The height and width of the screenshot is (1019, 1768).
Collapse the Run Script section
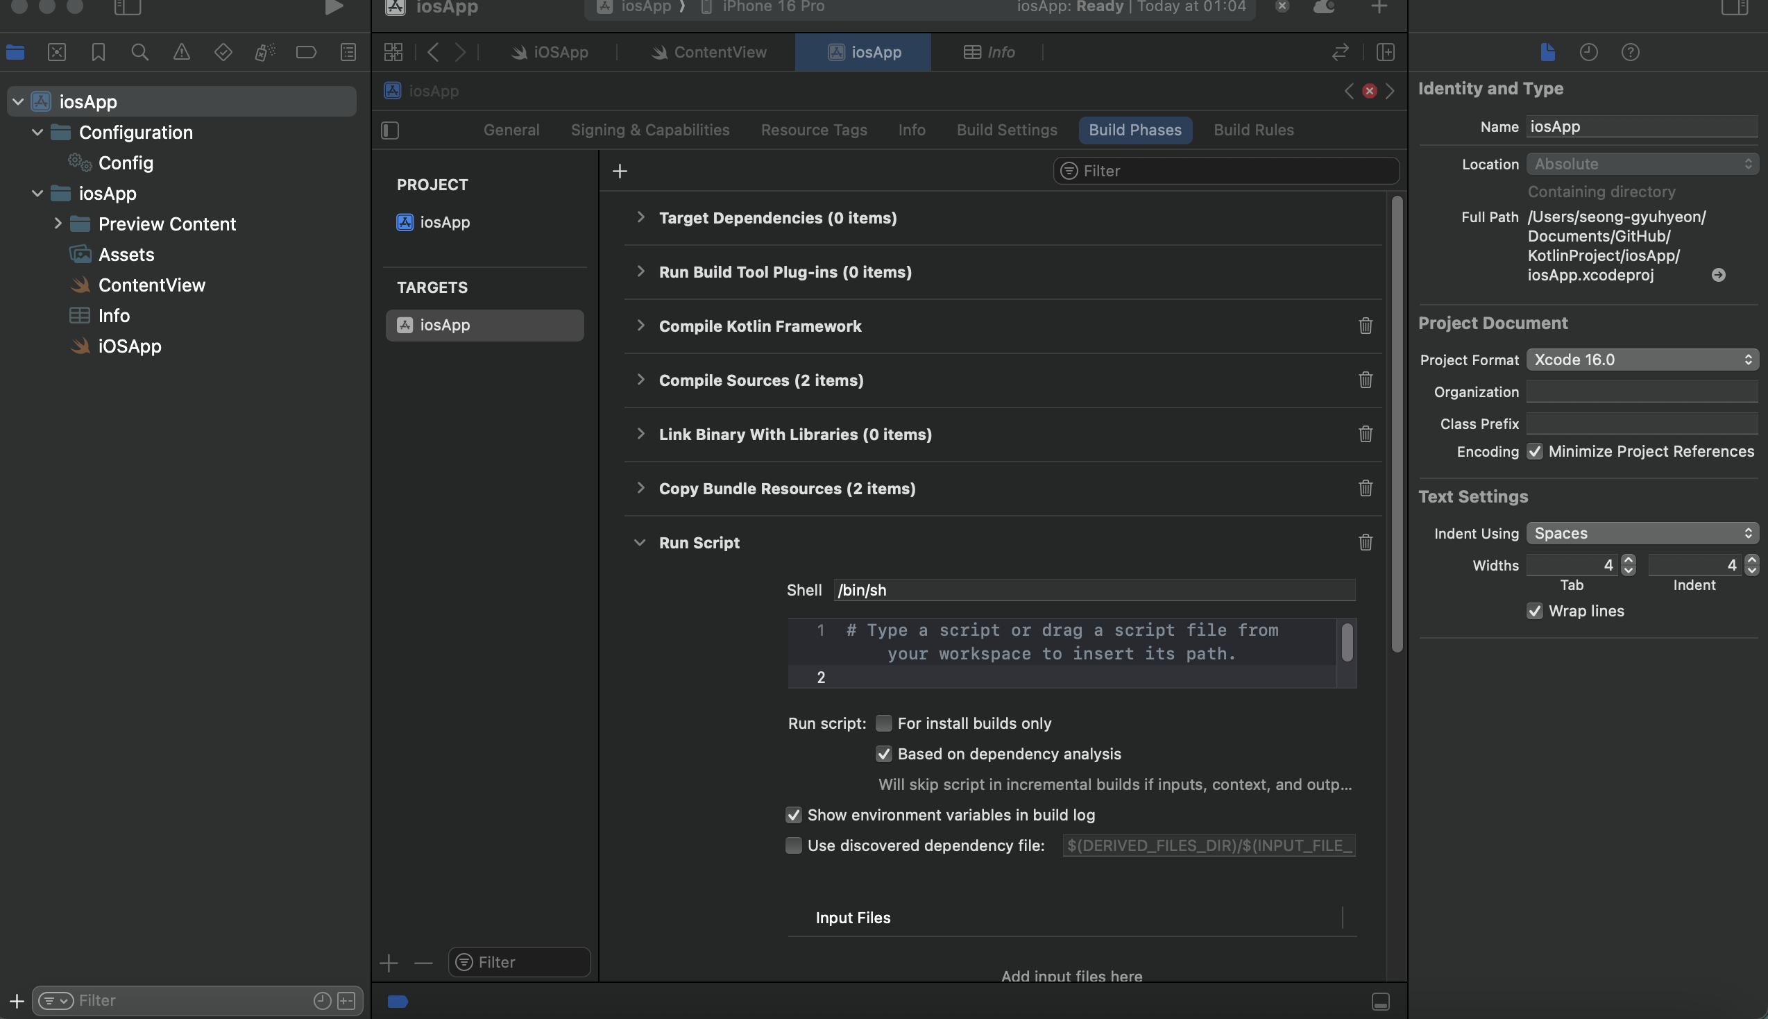tap(639, 543)
